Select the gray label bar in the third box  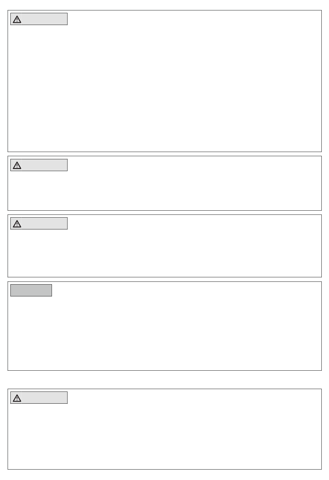39,224
